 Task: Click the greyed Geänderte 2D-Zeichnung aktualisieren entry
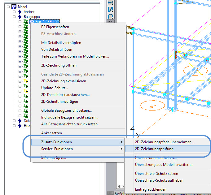click(78, 74)
